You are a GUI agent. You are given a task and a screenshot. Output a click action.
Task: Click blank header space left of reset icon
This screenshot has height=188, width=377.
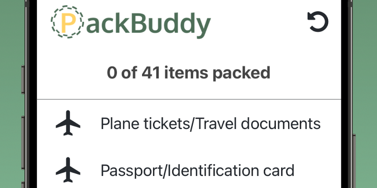click(x=258, y=23)
